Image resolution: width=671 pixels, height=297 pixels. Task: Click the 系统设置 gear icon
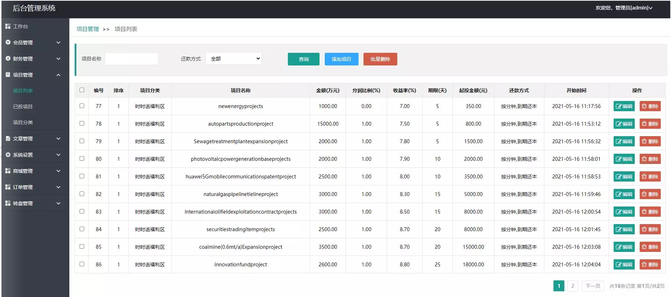(8, 155)
